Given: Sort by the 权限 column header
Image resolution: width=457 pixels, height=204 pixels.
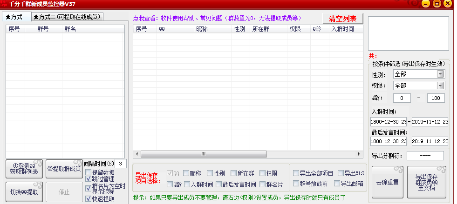Looking at the screenshot, I should [299, 29].
